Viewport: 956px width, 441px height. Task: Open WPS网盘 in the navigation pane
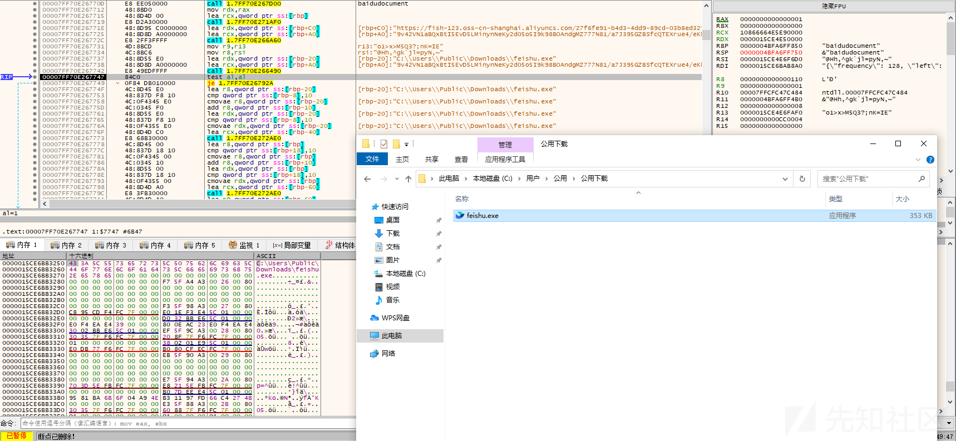point(395,318)
